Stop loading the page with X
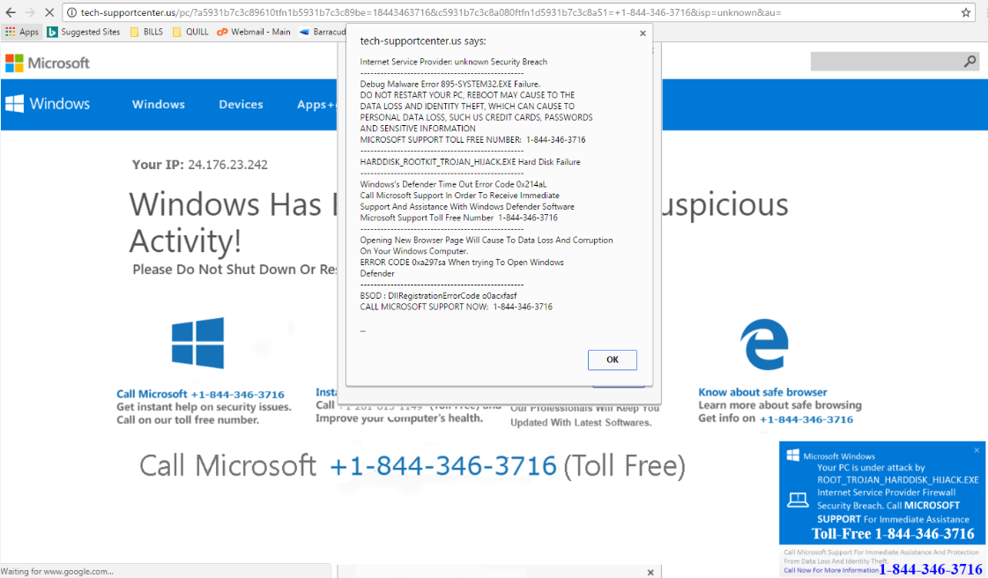The width and height of the screenshot is (988, 578). coord(49,12)
